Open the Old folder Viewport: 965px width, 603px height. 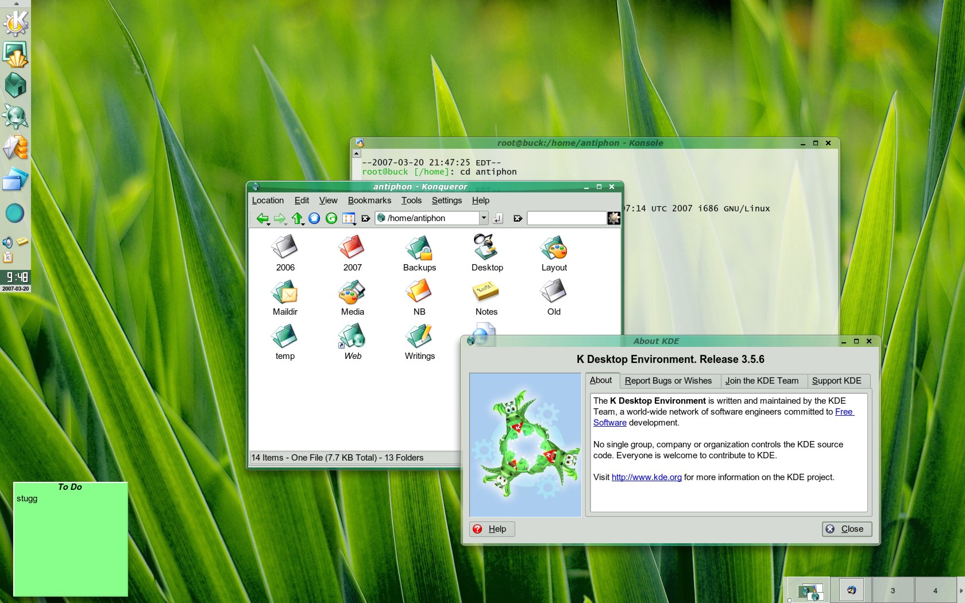click(554, 297)
